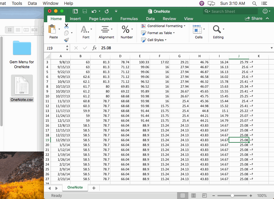Click the Cut scissors icon
274x199 pixels.
tap(66, 26)
